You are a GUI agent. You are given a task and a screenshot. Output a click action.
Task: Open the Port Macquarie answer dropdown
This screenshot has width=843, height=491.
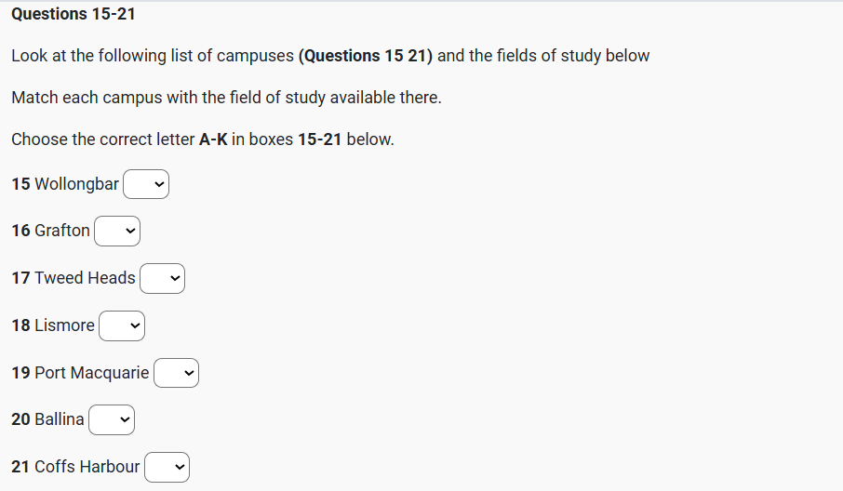(x=176, y=373)
